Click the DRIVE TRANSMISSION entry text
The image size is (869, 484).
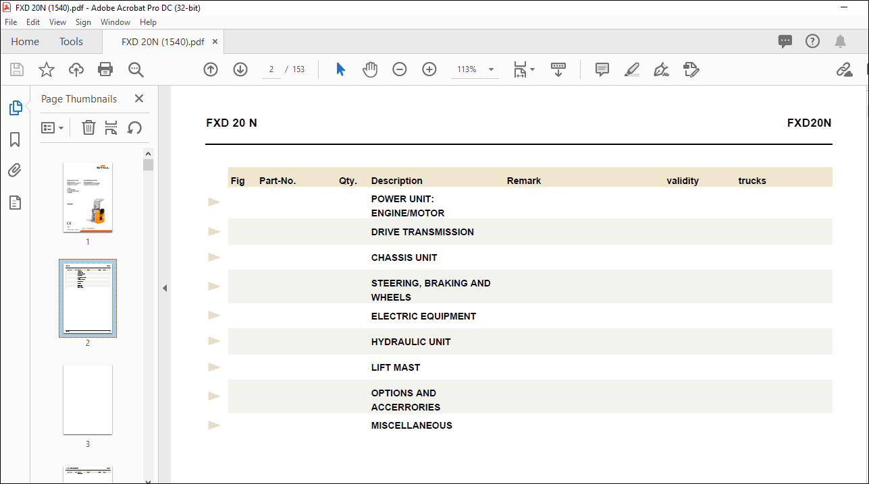(x=423, y=232)
